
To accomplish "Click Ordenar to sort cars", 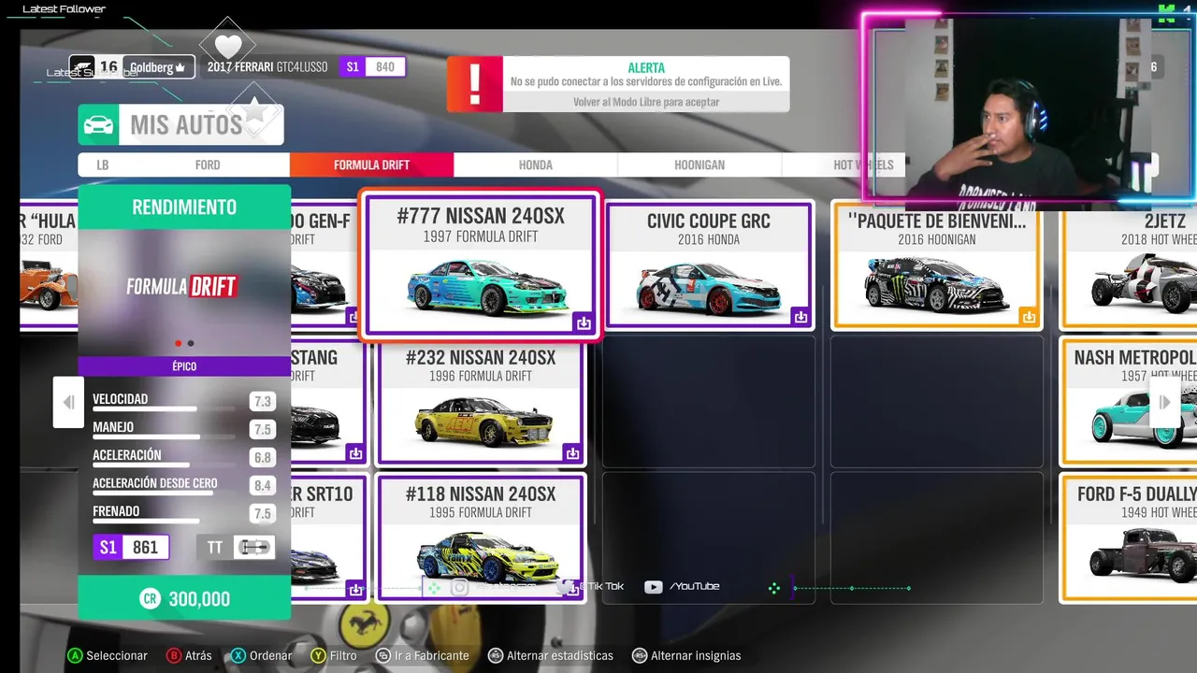I will coord(271,656).
